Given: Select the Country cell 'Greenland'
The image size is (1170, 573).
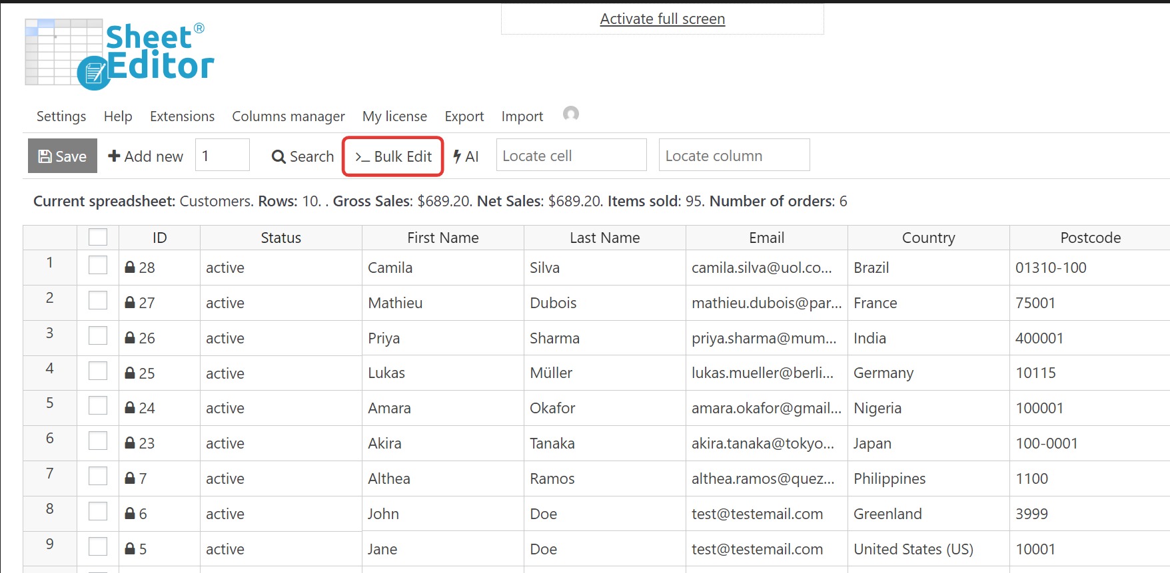Looking at the screenshot, I should [x=929, y=514].
